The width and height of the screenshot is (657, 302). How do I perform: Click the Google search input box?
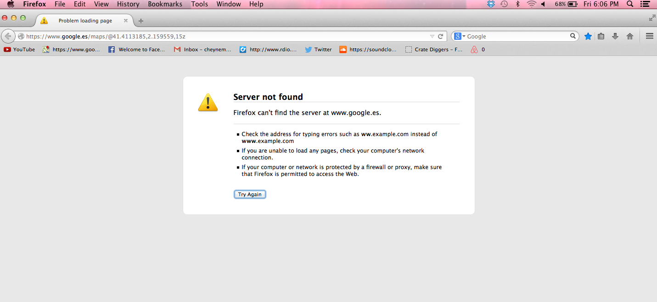pos(517,36)
